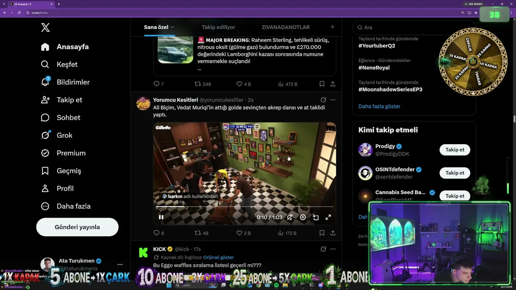This screenshot has height=290, width=516.
Task: Go to Anasayfa in the sidebar
Action: tap(65, 47)
